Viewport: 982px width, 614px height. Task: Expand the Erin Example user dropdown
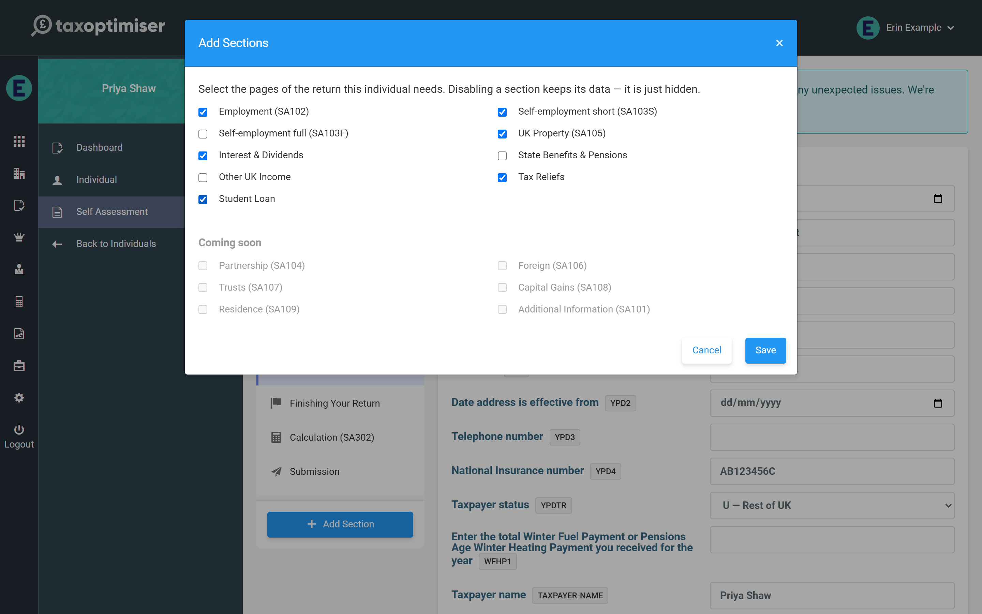point(906,28)
